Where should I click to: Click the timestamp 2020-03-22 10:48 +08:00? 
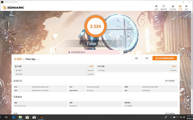[150, 87]
